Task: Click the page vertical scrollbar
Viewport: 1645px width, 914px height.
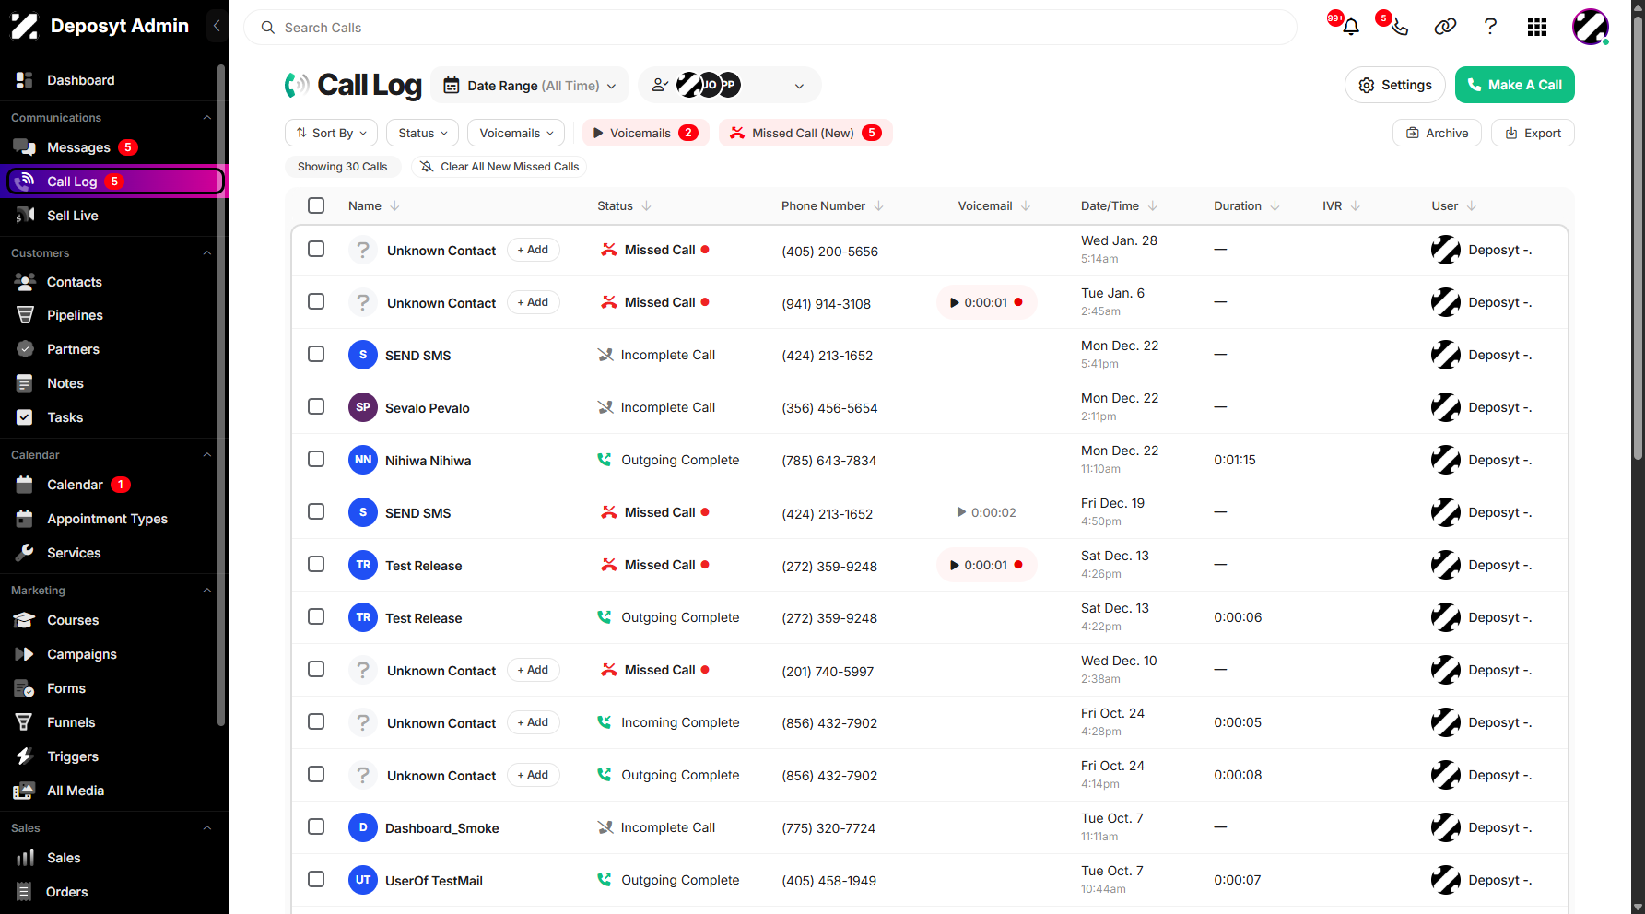Action: coord(1637,240)
